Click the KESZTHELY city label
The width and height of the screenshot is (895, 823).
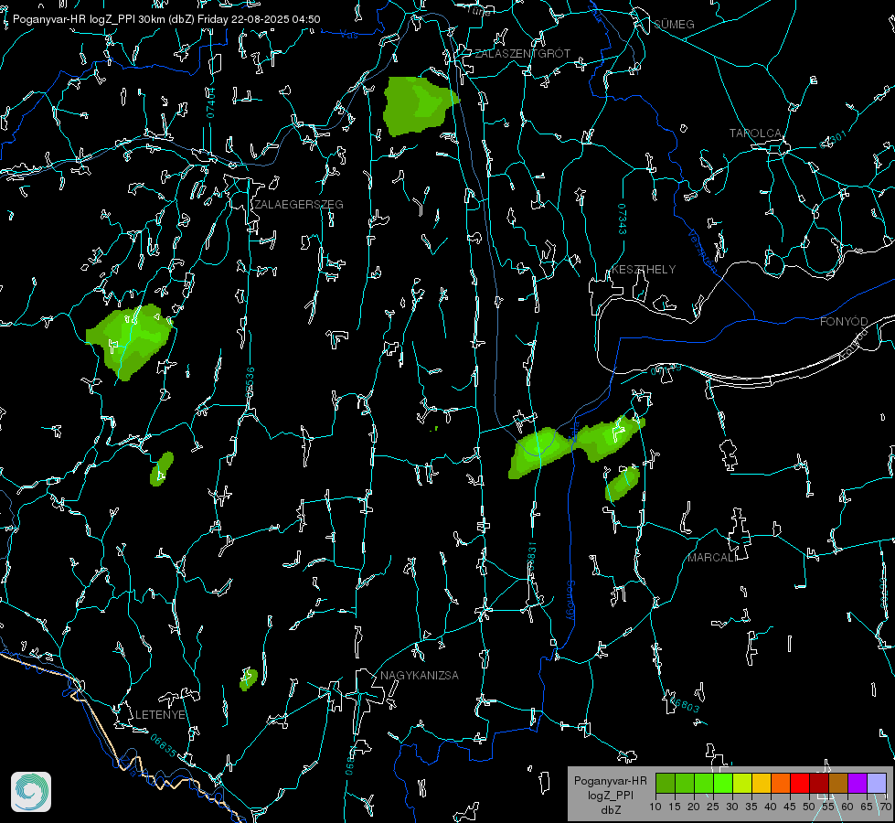tap(644, 269)
